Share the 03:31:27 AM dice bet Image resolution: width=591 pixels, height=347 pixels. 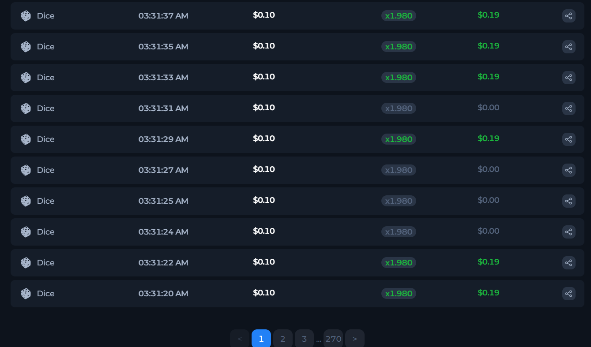[568, 170]
